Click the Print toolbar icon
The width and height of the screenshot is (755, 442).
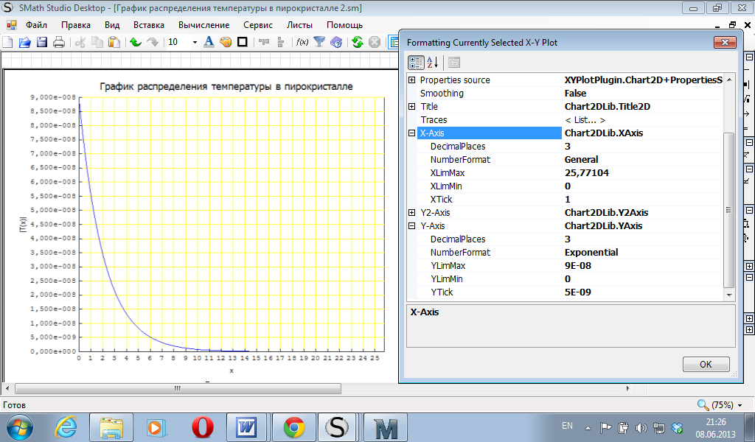(x=59, y=42)
